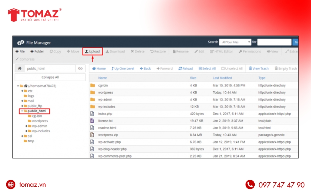Click the search text input field
Image resolution: width=311 pixels, height=194 pixels.
pyautogui.click(x=274, y=42)
